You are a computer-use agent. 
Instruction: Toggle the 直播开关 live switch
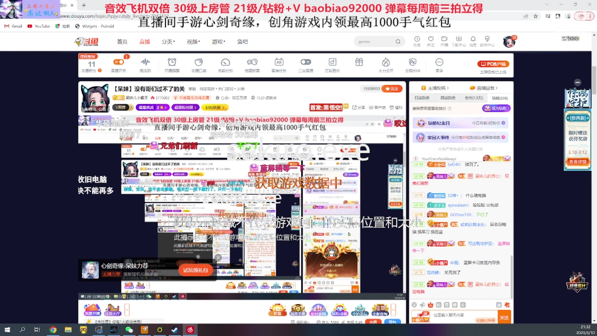pos(118,62)
